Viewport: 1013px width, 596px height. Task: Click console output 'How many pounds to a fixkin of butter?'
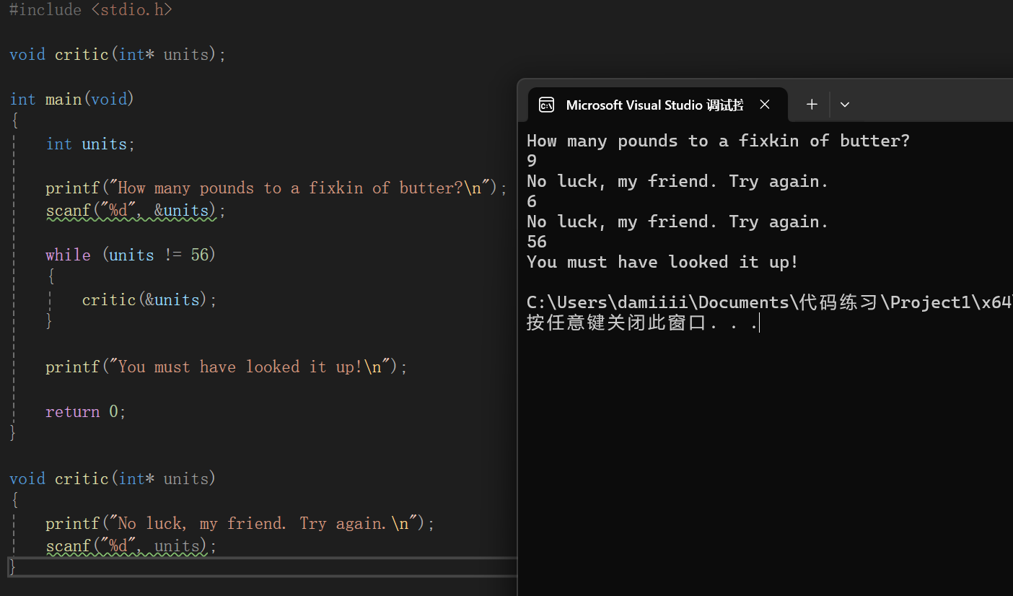(719, 141)
